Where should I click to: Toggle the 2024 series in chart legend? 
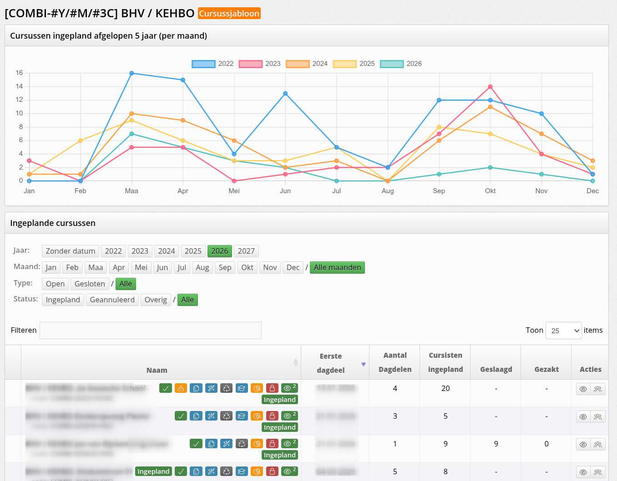pyautogui.click(x=307, y=64)
